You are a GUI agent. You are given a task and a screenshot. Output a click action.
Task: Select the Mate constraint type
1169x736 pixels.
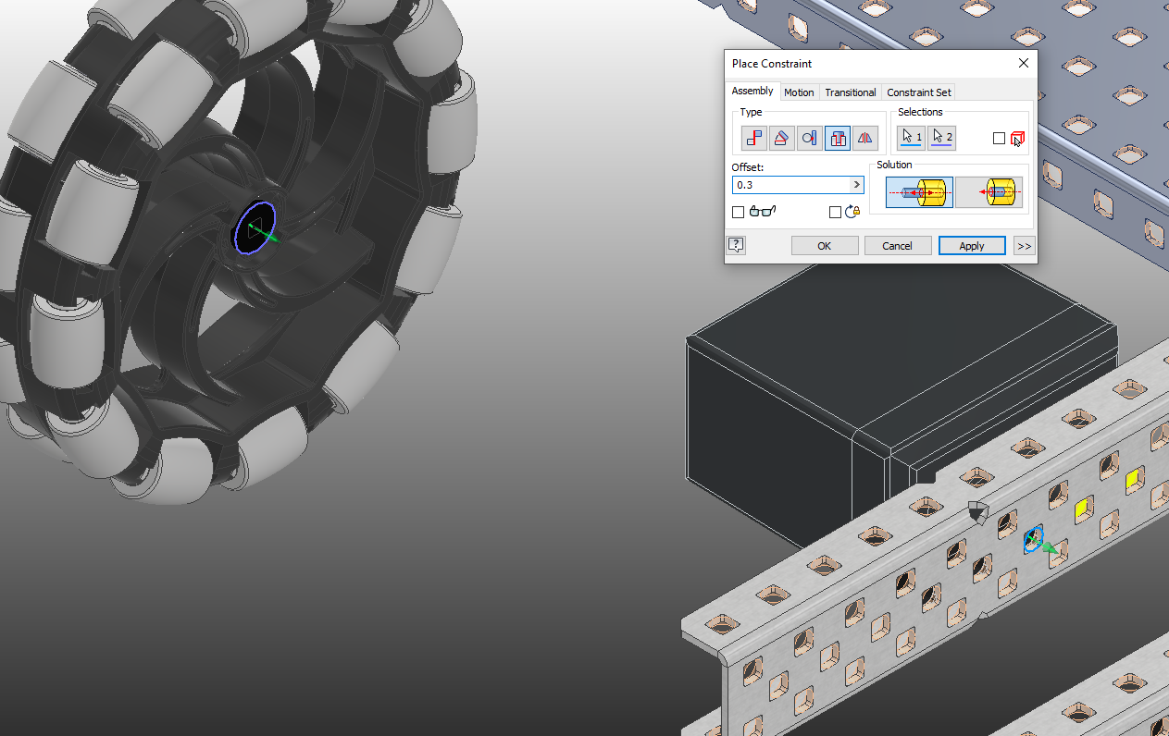(x=754, y=138)
